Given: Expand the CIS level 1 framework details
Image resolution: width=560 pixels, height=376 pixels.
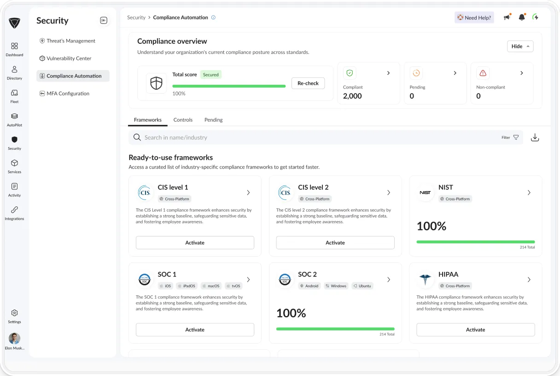Looking at the screenshot, I should pyautogui.click(x=248, y=192).
